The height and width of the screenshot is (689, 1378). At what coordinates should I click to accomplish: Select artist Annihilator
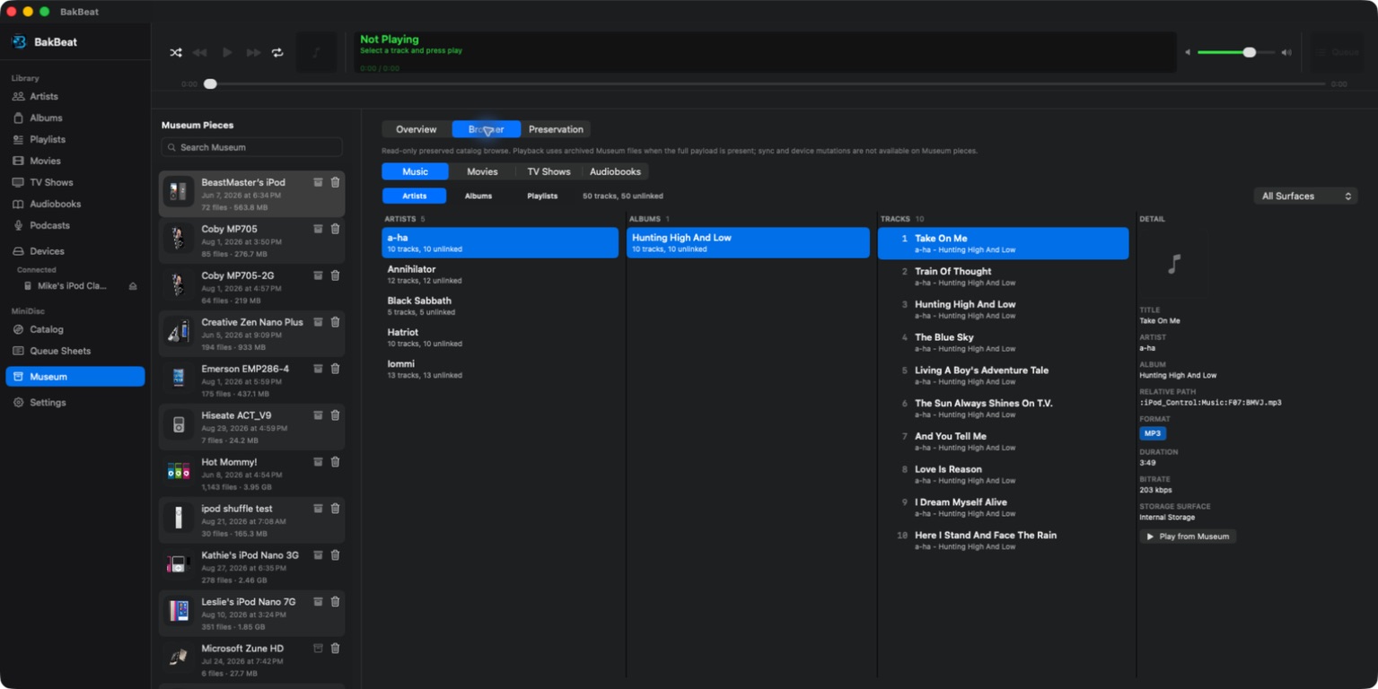(500, 275)
